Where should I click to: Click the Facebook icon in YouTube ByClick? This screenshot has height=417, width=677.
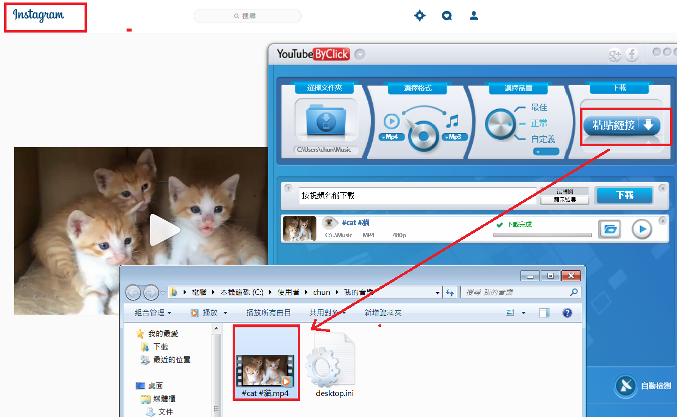pyautogui.click(x=632, y=55)
